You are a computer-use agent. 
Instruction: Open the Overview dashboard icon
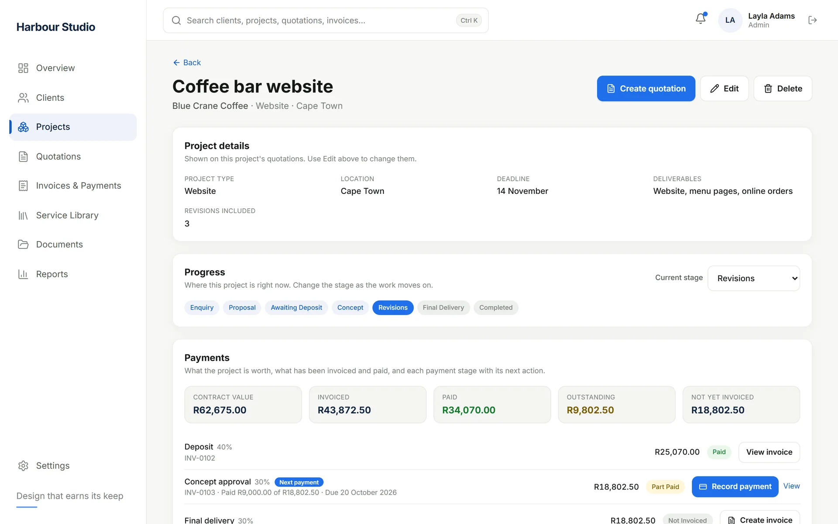pos(23,68)
